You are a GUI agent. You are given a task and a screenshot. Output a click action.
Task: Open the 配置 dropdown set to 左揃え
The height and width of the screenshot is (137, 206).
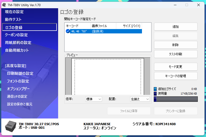(140, 99)
